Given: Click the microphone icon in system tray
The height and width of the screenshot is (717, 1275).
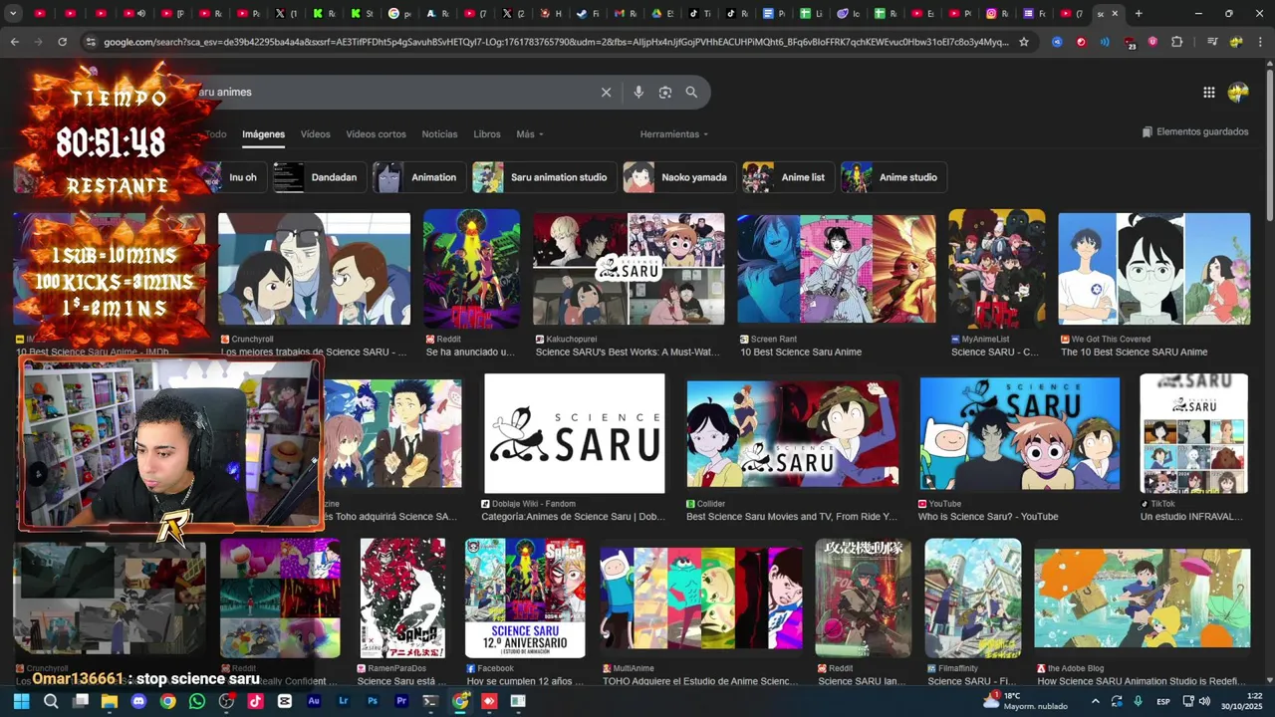Looking at the screenshot, I should pos(1138,701).
